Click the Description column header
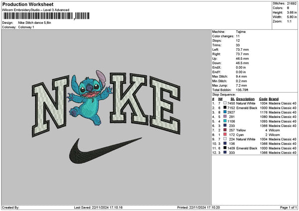 [x=245, y=99]
